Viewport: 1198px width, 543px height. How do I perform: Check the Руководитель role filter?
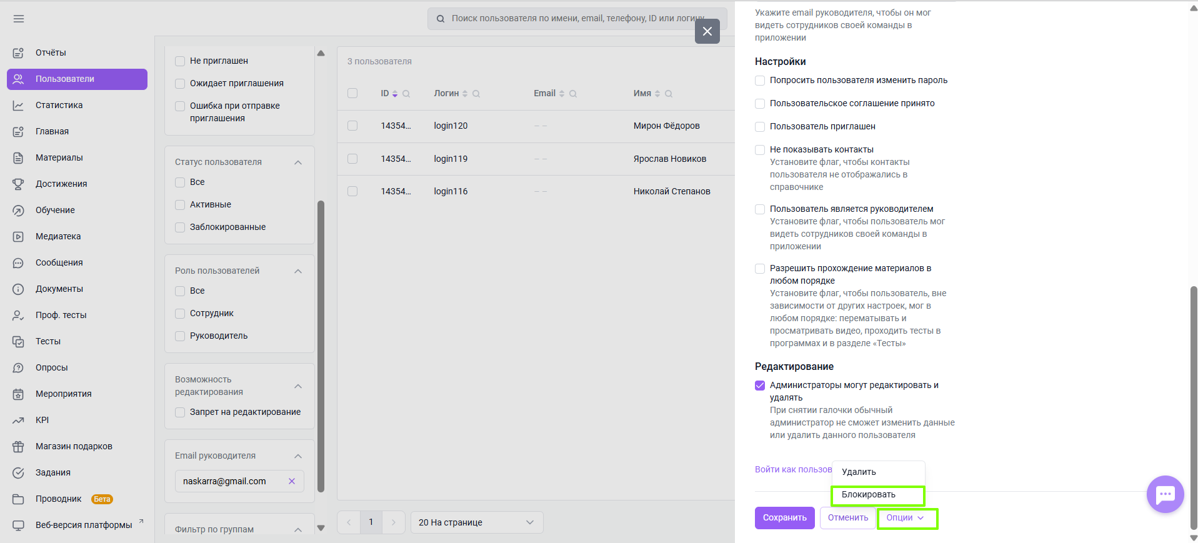pos(180,336)
